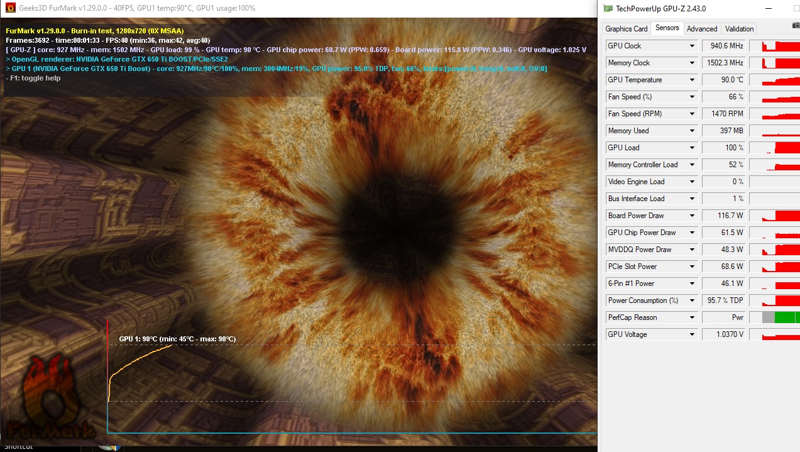800x452 pixels.
Task: Click the 397 MB Memory Used value
Action: pyautogui.click(x=724, y=131)
